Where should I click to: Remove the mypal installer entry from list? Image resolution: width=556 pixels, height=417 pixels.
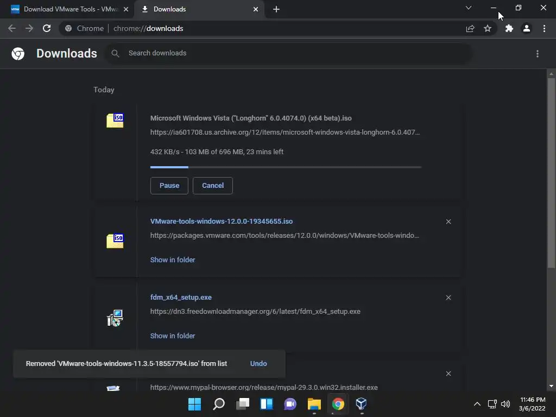[448, 374]
